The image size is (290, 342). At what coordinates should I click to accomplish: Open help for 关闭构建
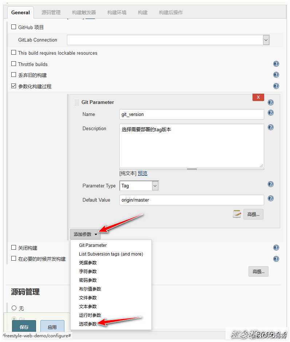[276, 248]
